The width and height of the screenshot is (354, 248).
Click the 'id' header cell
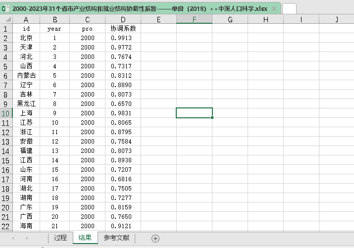pos(26,29)
